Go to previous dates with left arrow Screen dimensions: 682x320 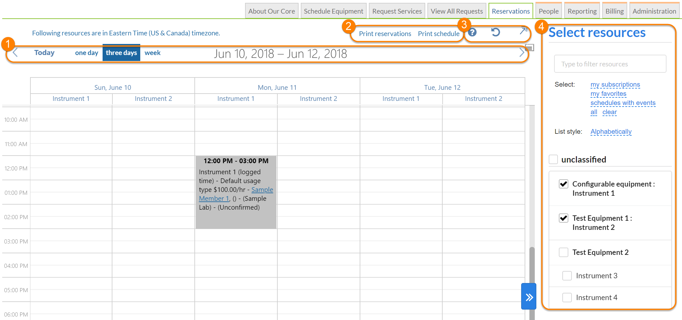pyautogui.click(x=15, y=53)
